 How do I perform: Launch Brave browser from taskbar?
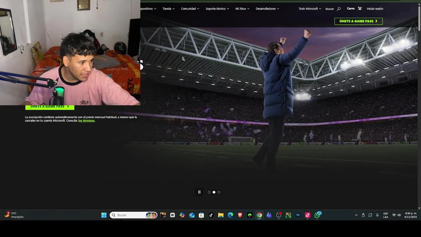tap(240, 215)
